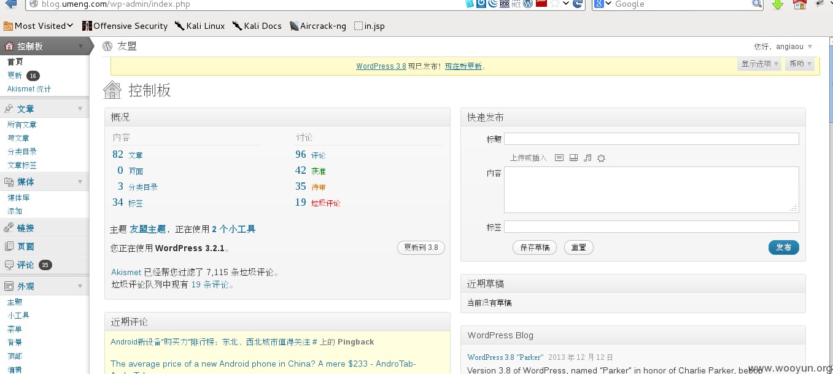Click the bookmark star icon
The image size is (833, 374).
pyautogui.click(x=555, y=4)
